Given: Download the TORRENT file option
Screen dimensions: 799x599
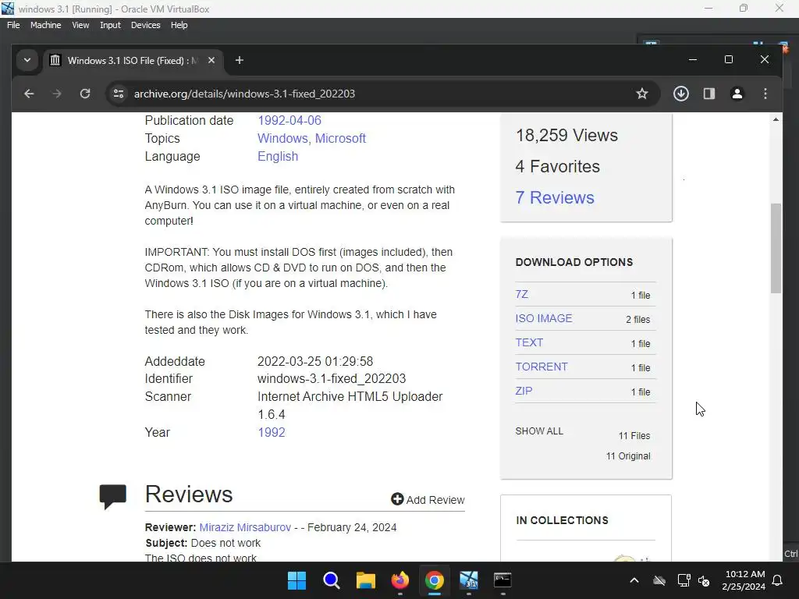Looking at the screenshot, I should 542,367.
